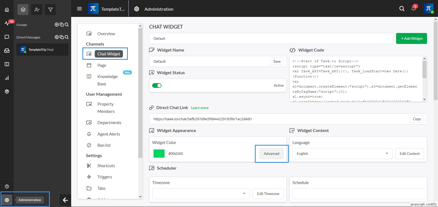Select Chat Widget in Channels
Image resolution: width=438 pixels, height=207 pixels.
tap(109, 54)
